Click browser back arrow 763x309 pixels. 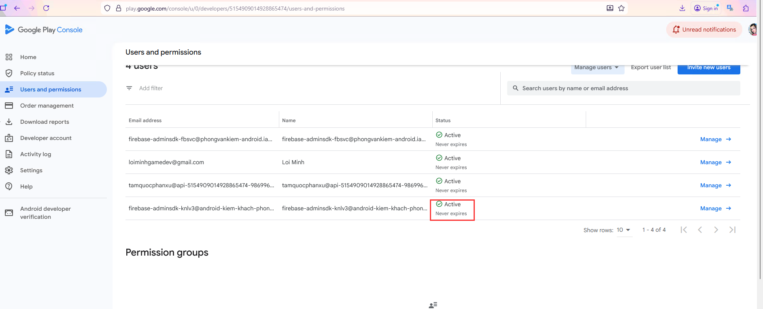17,8
